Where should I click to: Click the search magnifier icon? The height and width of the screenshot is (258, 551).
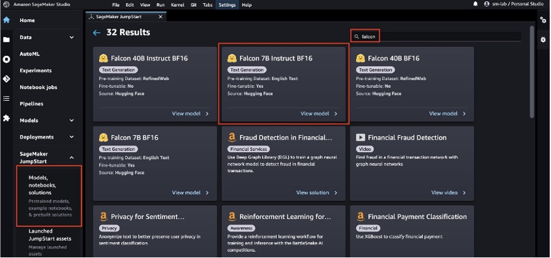click(x=357, y=36)
